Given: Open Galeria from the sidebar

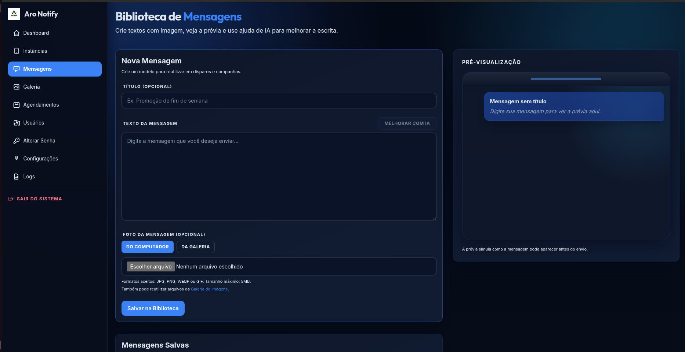Looking at the screenshot, I should (55, 87).
